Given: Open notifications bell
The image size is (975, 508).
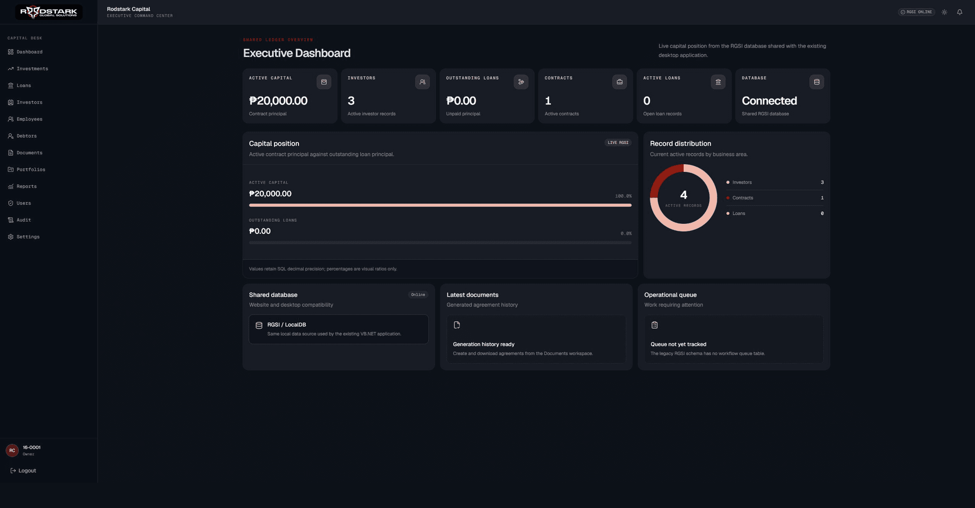Looking at the screenshot, I should pyautogui.click(x=960, y=12).
